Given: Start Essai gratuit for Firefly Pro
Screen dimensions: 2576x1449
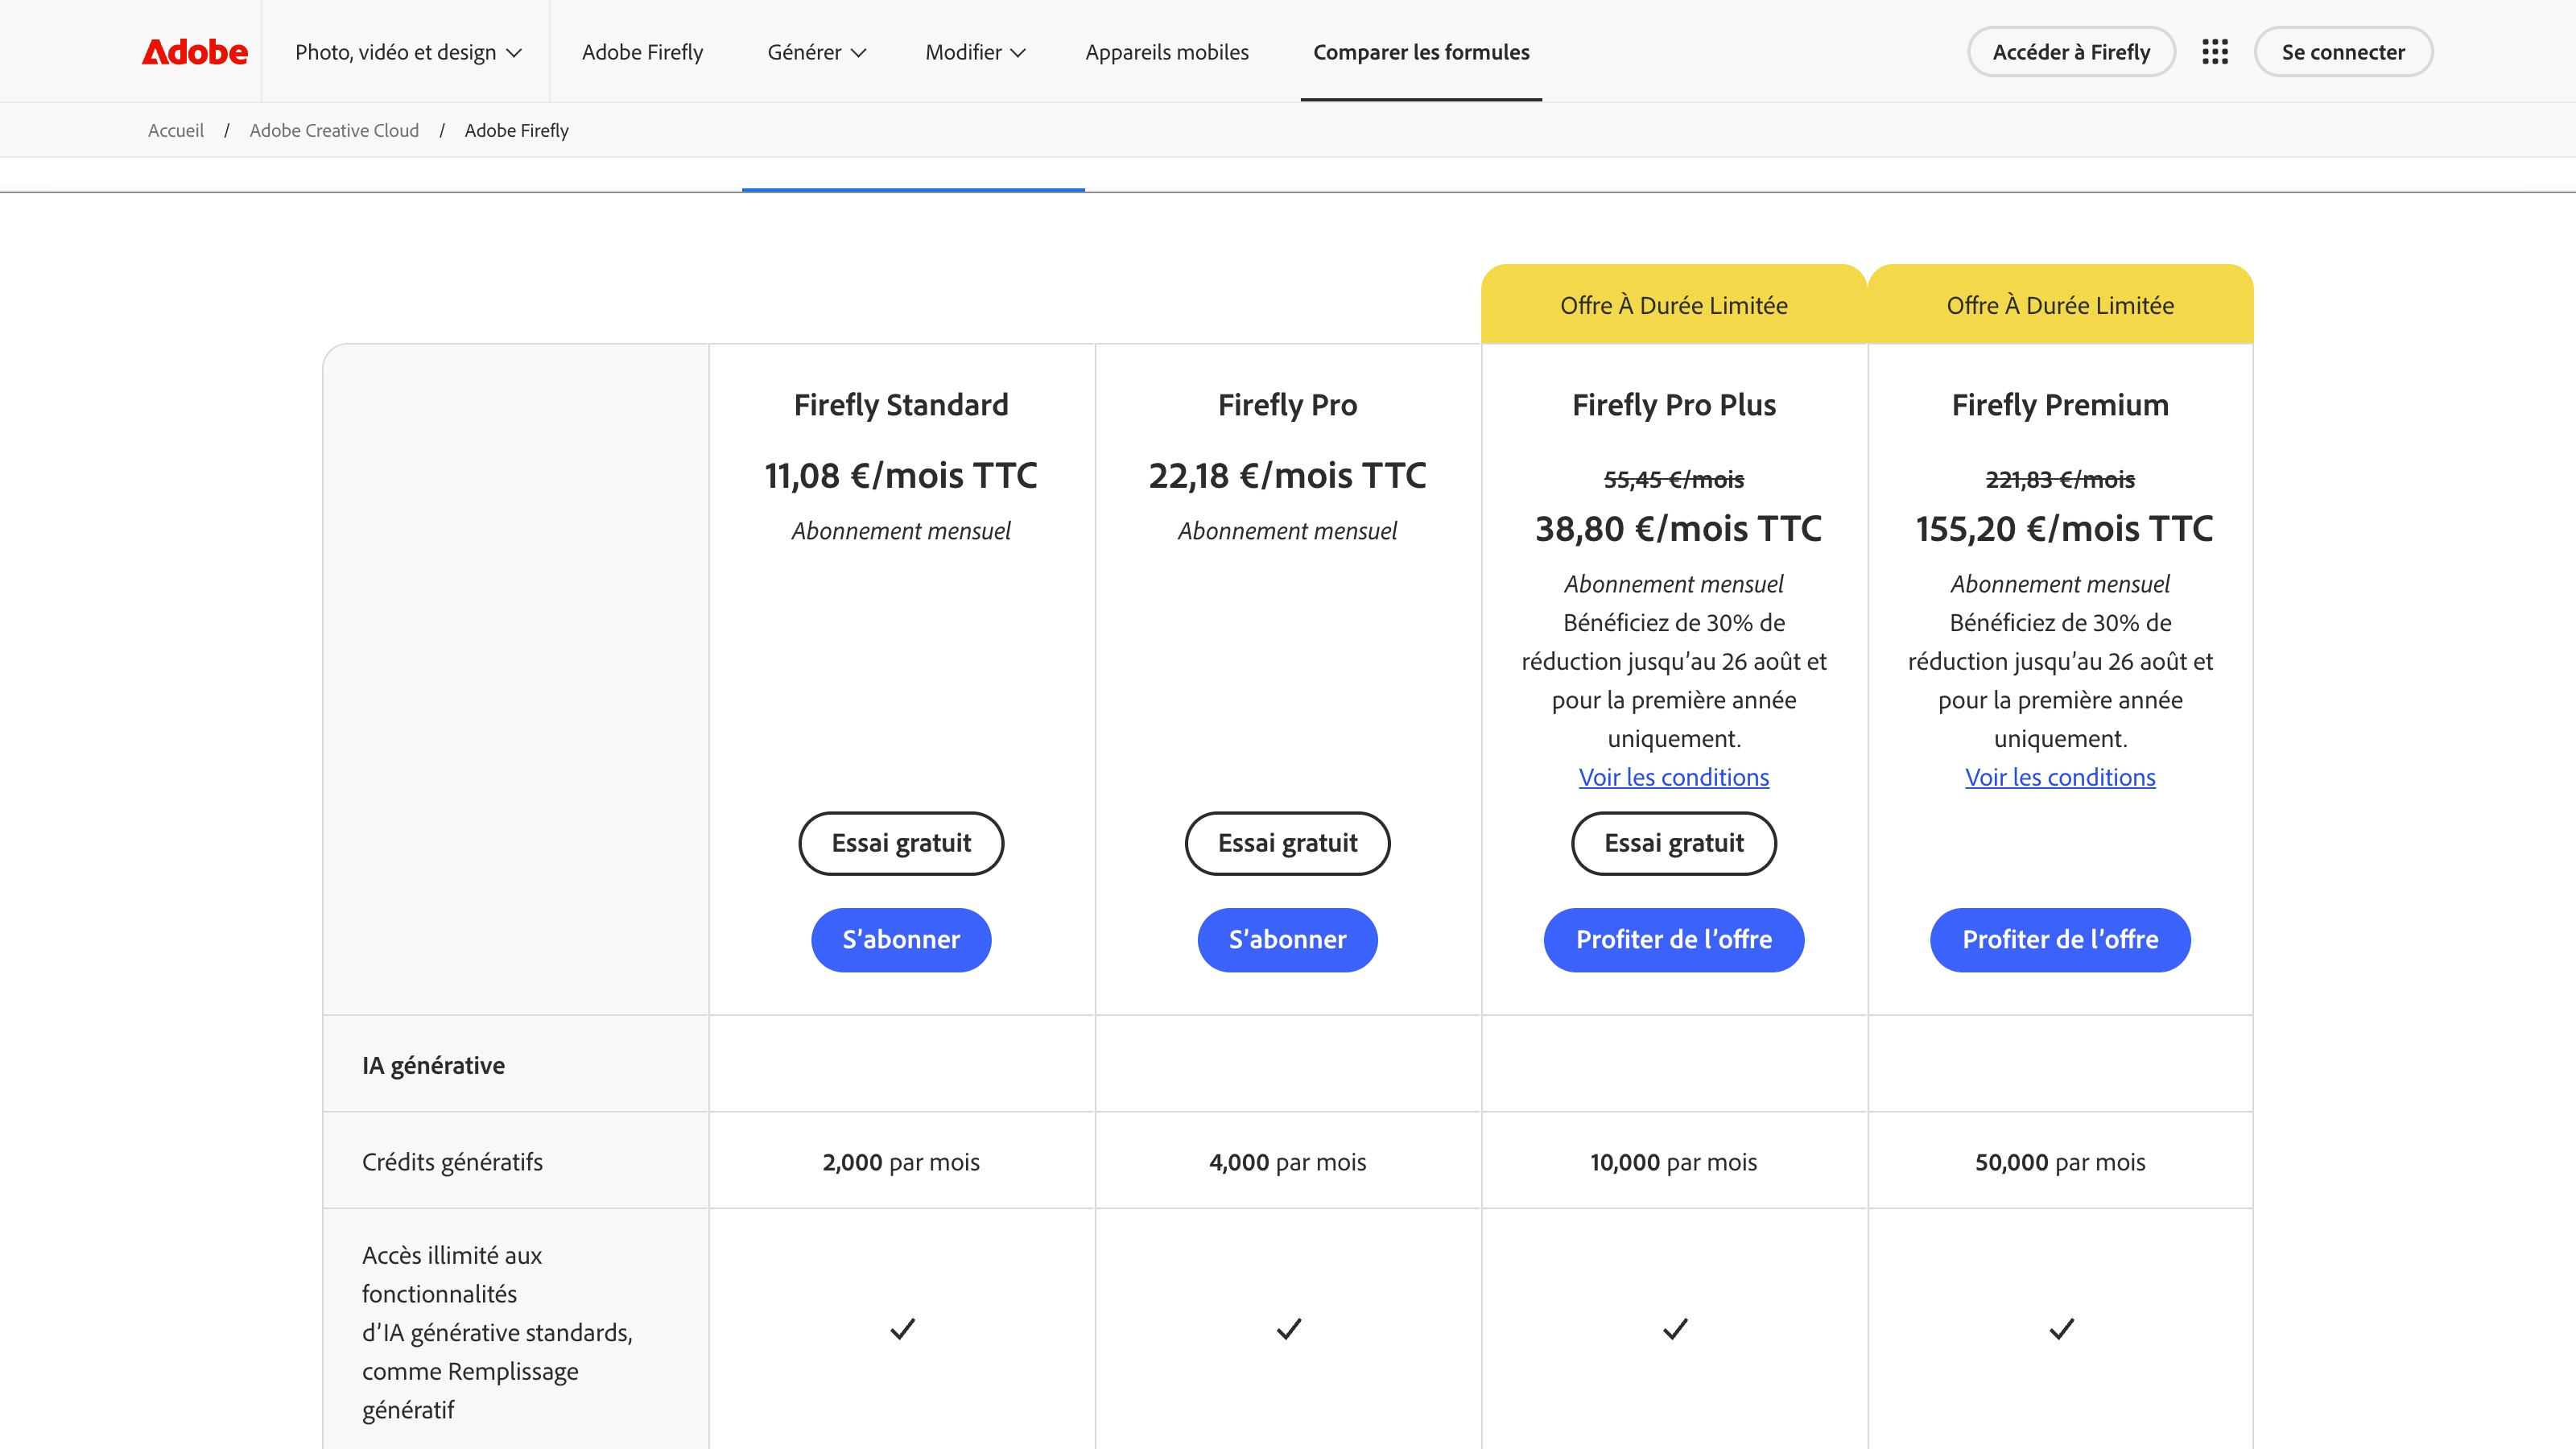Looking at the screenshot, I should tap(1287, 843).
